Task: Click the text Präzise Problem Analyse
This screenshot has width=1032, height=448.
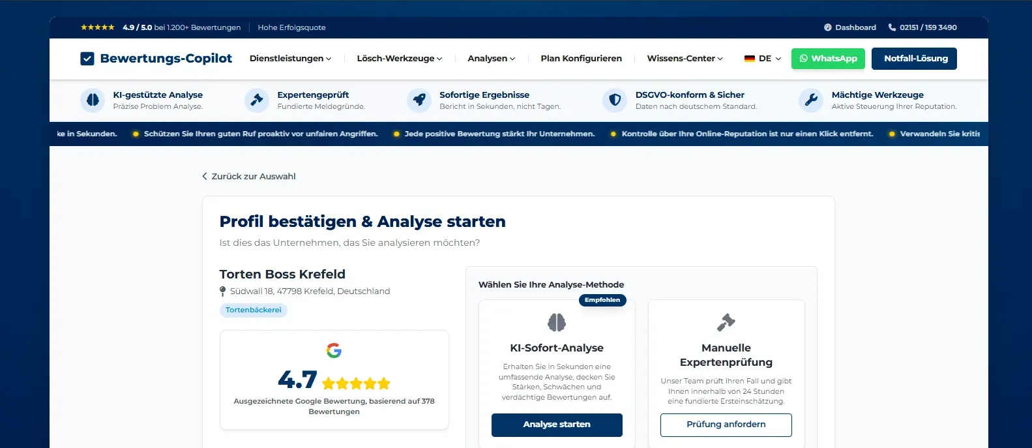Action: click(x=158, y=107)
